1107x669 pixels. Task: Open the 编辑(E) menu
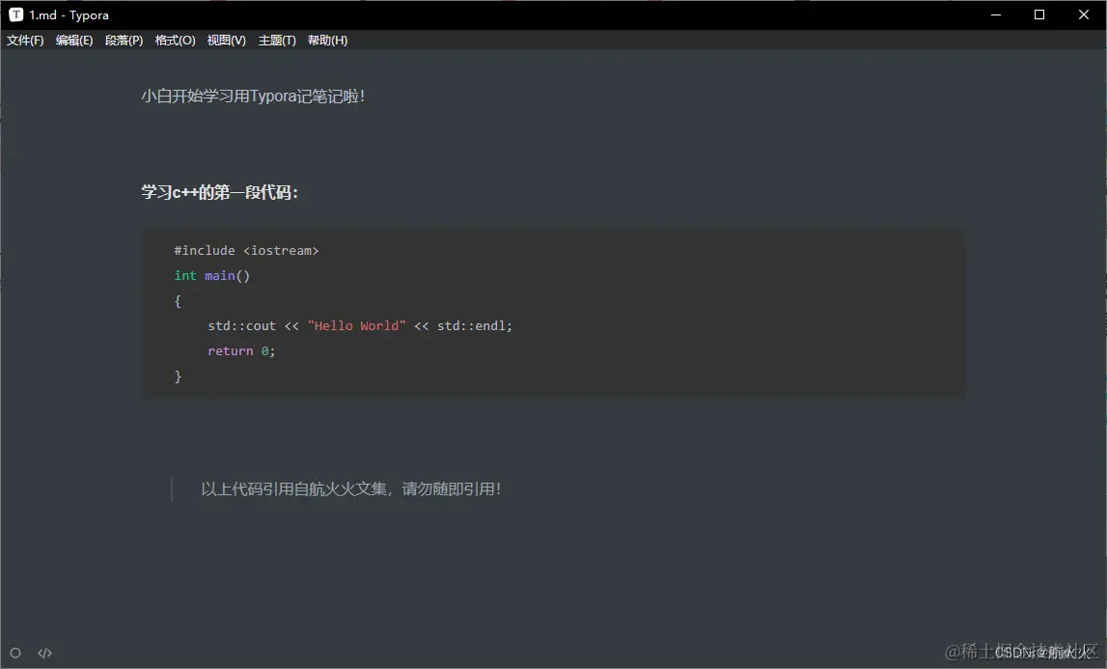(x=74, y=41)
